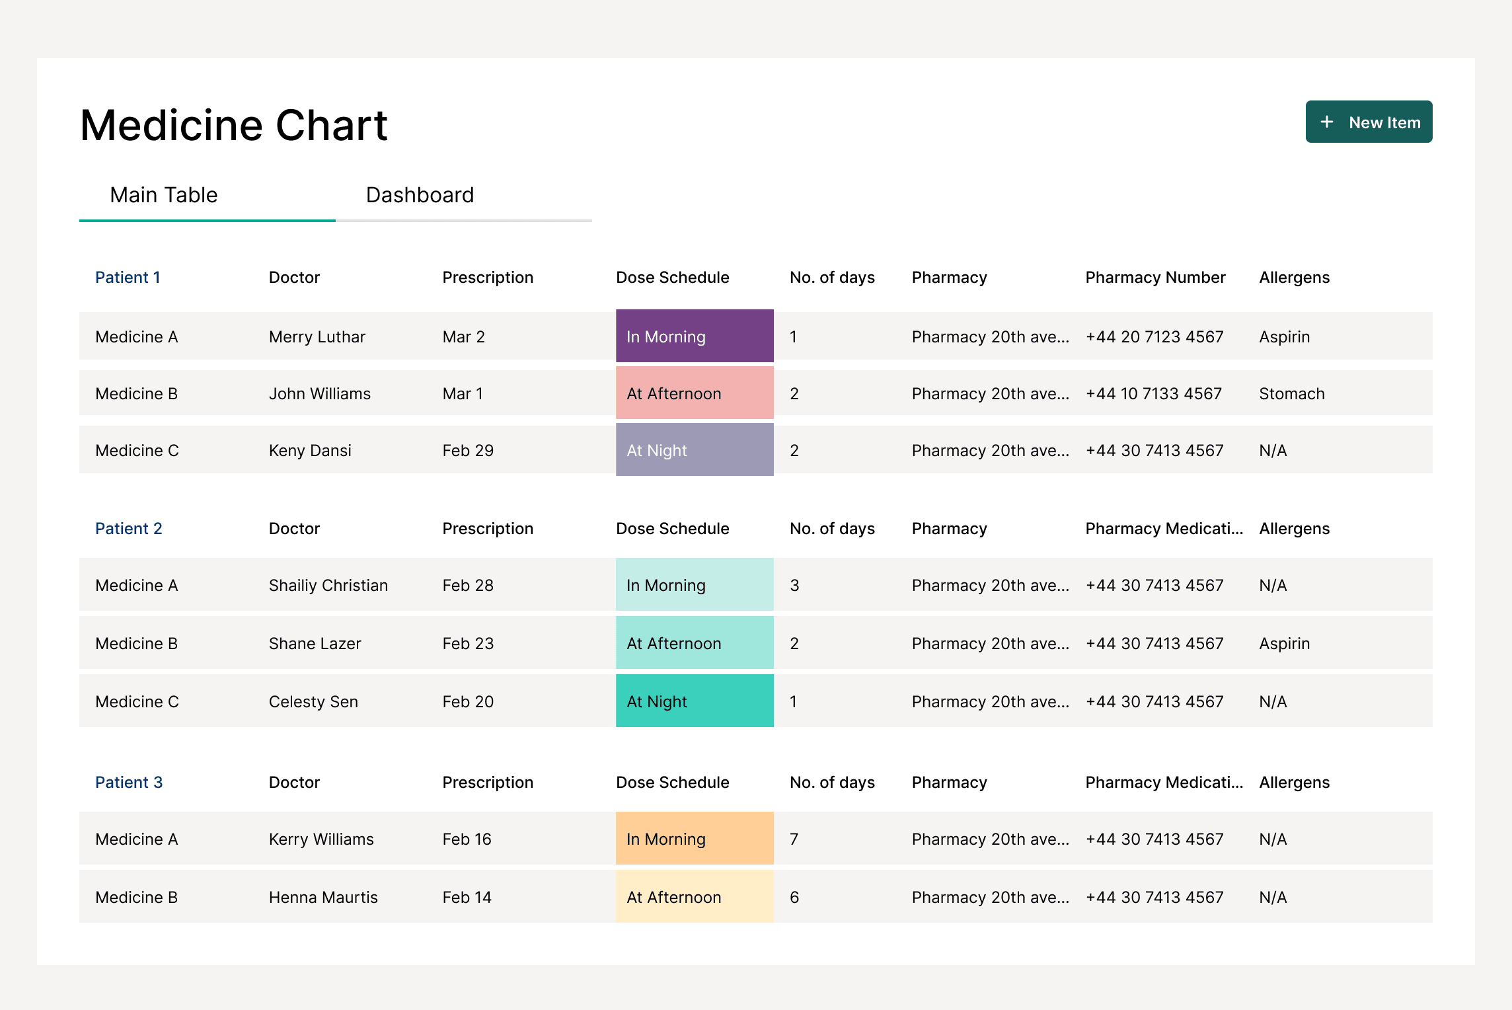Click the Allergens column header
Image resolution: width=1512 pixels, height=1010 pixels.
click(x=1293, y=277)
